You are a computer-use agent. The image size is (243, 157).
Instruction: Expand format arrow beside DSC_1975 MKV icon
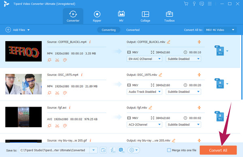227,84
